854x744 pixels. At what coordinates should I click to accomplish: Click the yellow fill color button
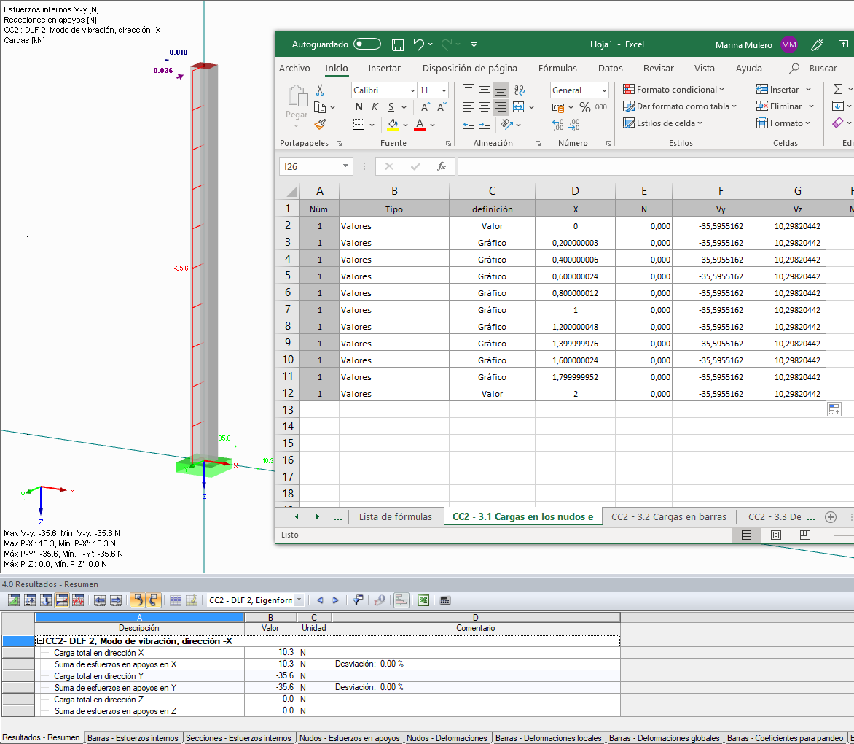pos(393,124)
